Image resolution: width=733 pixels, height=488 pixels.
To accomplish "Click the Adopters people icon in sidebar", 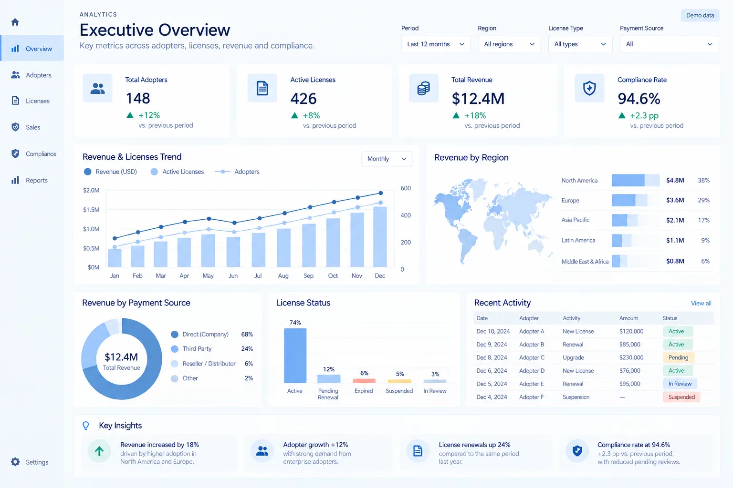I will tap(15, 75).
